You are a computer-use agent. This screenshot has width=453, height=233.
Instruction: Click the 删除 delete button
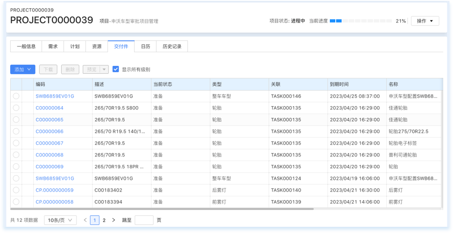point(70,69)
